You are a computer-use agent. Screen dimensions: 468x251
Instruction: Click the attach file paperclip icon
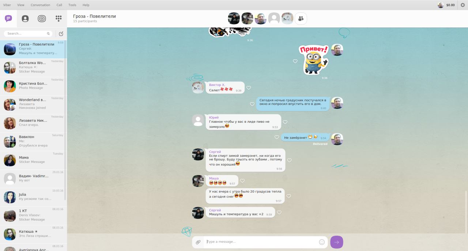tap(198, 242)
